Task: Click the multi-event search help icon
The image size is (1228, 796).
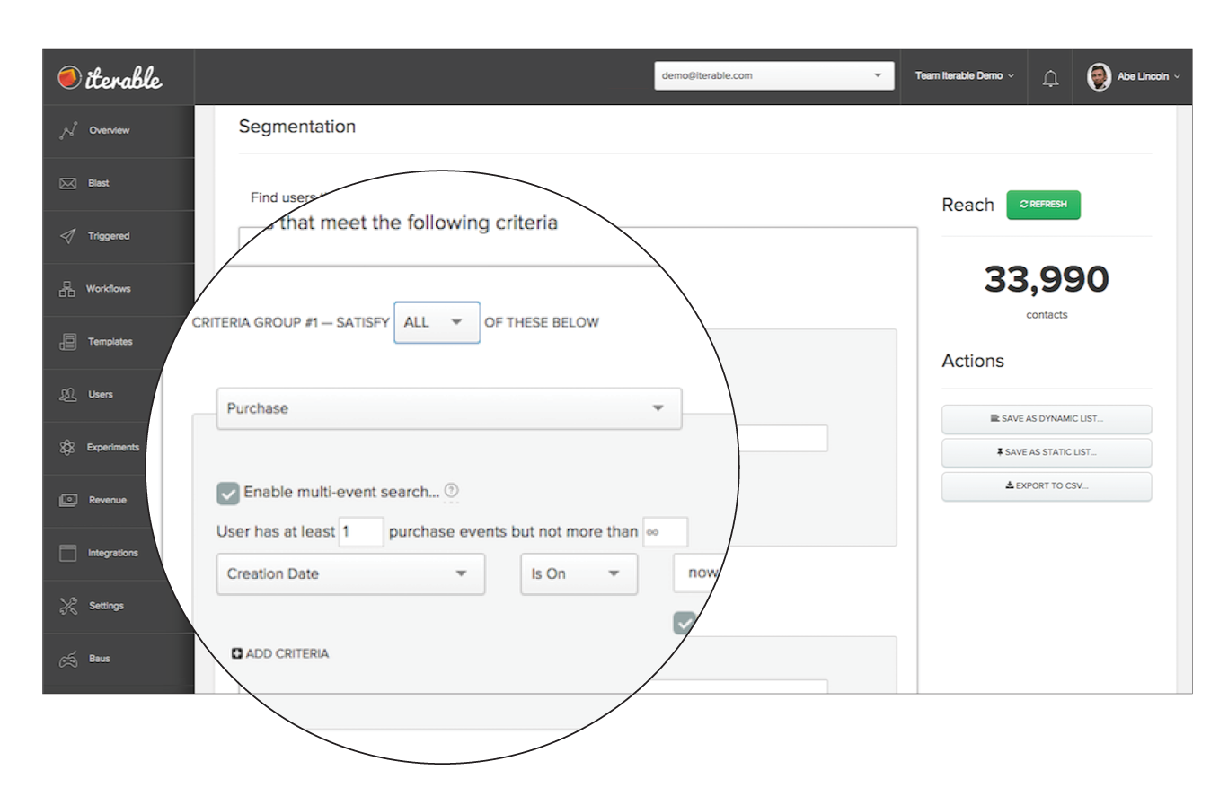Action: point(451,491)
